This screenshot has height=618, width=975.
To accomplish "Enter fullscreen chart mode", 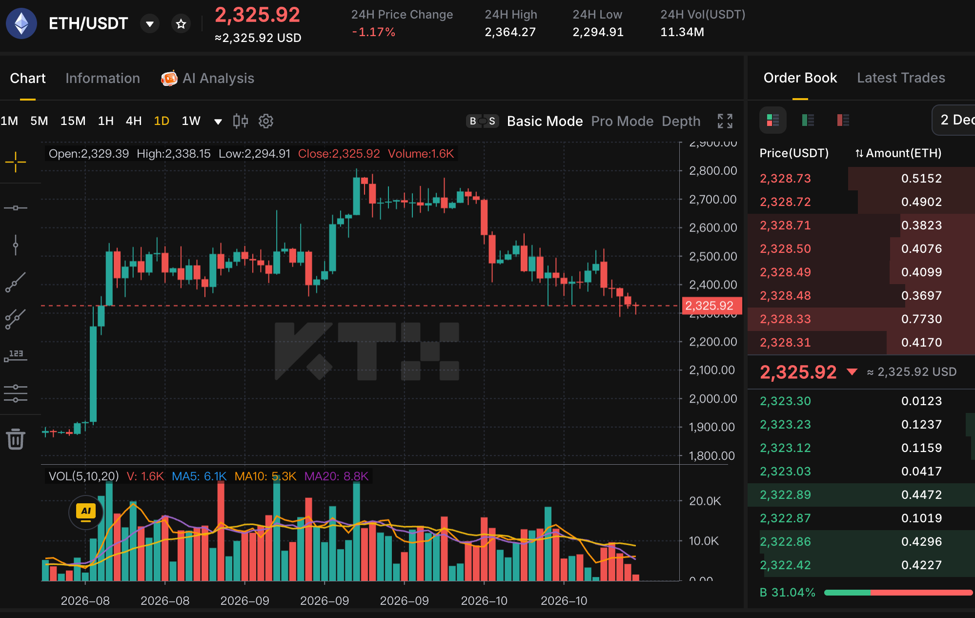I will 725,121.
